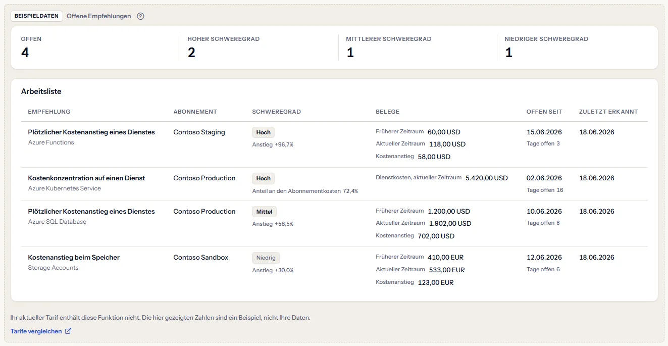The image size is (668, 346).
Task: Click the Niedrig severity badge
Action: pyautogui.click(x=266, y=258)
